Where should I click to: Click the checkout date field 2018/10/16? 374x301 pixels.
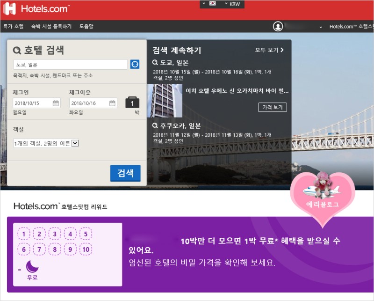[x=93, y=103]
